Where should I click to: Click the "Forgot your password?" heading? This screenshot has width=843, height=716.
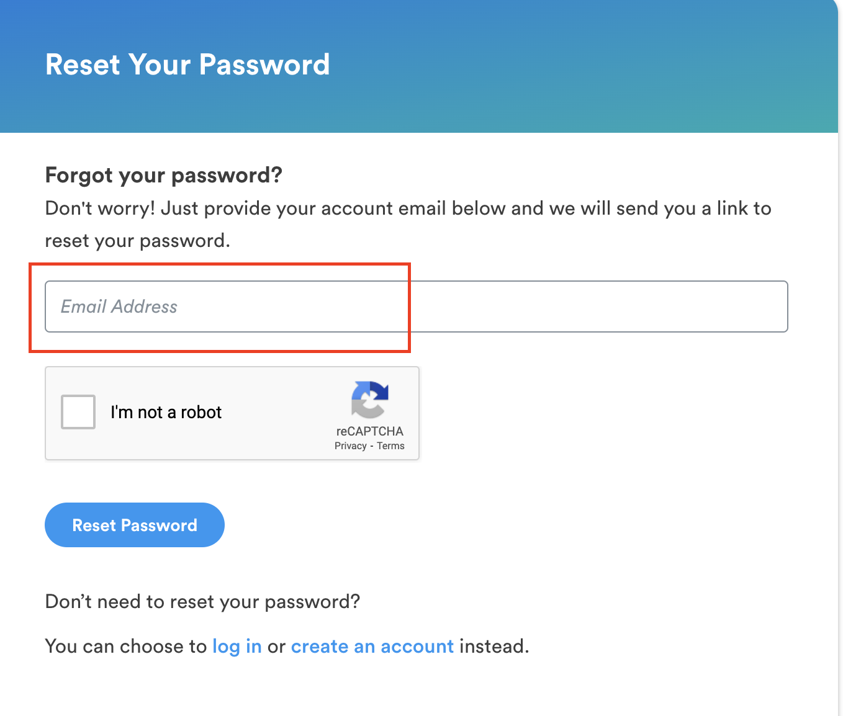[x=164, y=176]
